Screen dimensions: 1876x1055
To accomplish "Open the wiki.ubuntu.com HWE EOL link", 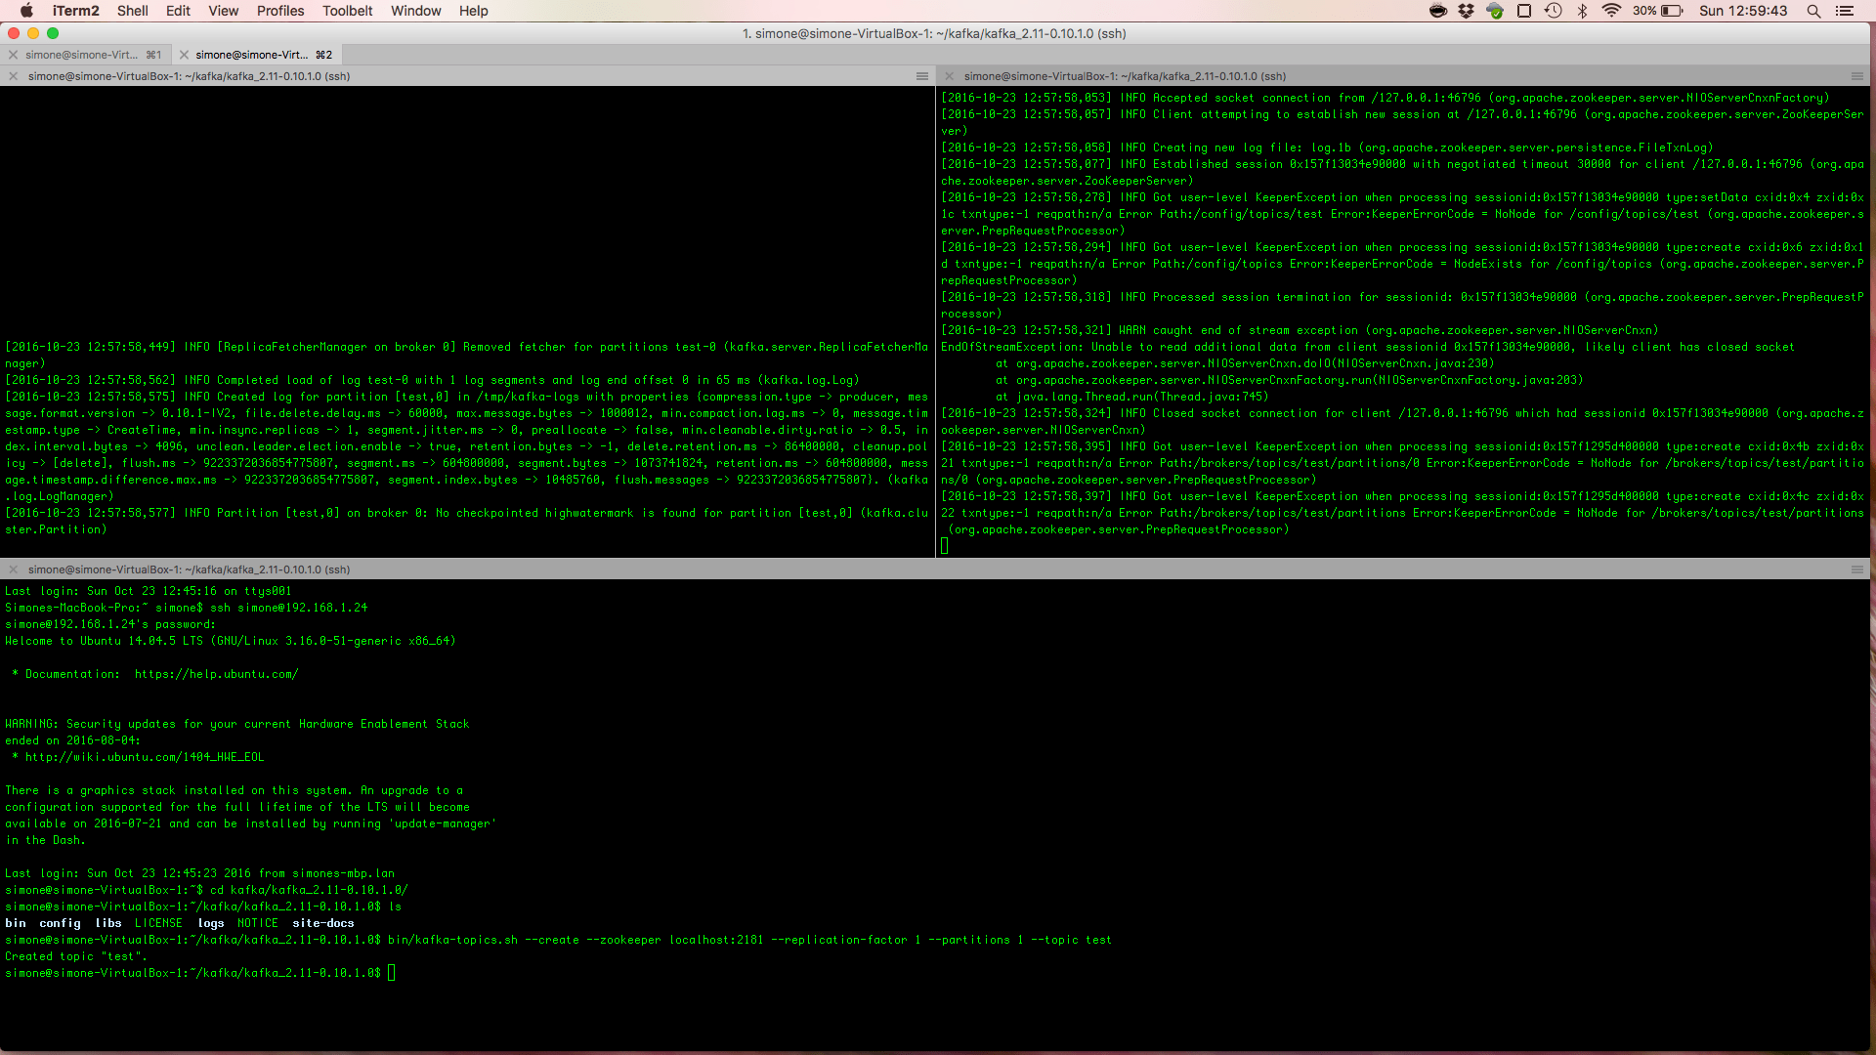I will 143,756.
